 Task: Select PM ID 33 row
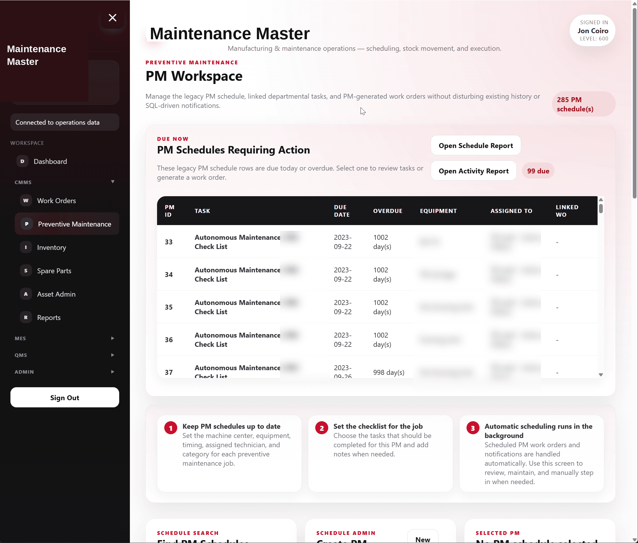tap(377, 242)
